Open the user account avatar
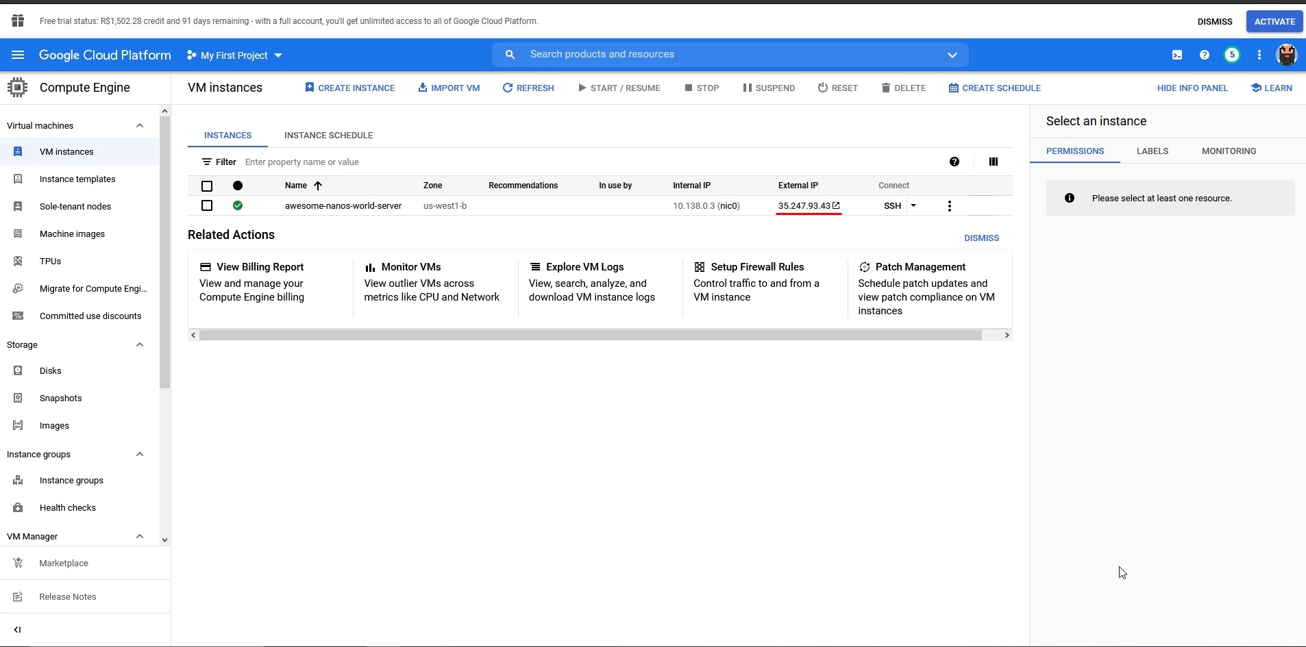This screenshot has height=647, width=1306. pos(1287,55)
